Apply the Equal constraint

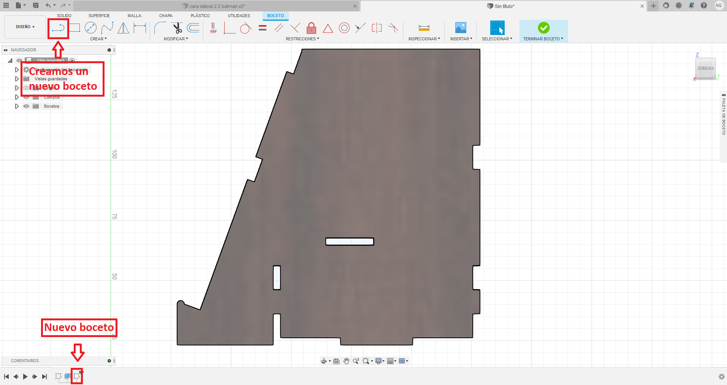pyautogui.click(x=263, y=28)
